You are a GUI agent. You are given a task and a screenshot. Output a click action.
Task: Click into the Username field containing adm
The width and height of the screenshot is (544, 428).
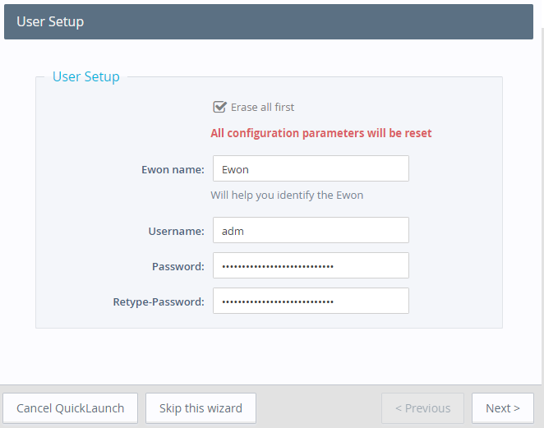tap(310, 230)
